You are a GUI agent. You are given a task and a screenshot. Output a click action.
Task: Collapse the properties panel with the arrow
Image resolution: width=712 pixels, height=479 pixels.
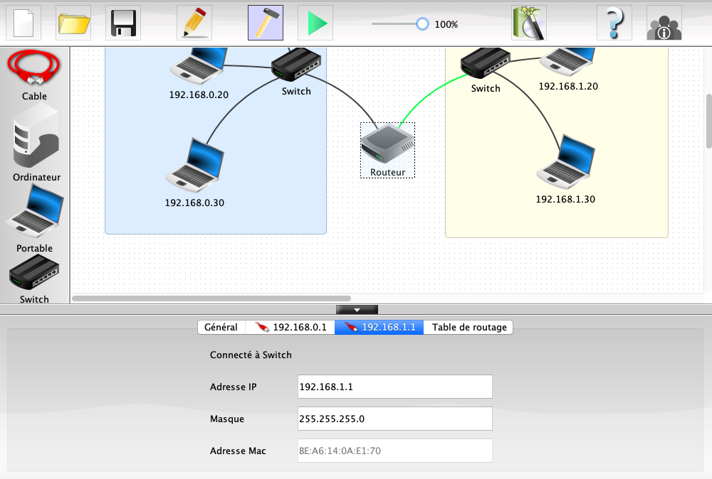(357, 310)
